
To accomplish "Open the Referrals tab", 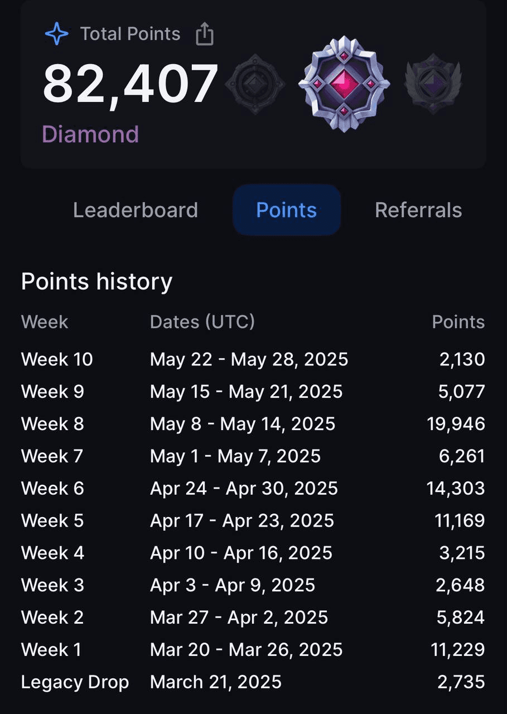I will point(418,210).
